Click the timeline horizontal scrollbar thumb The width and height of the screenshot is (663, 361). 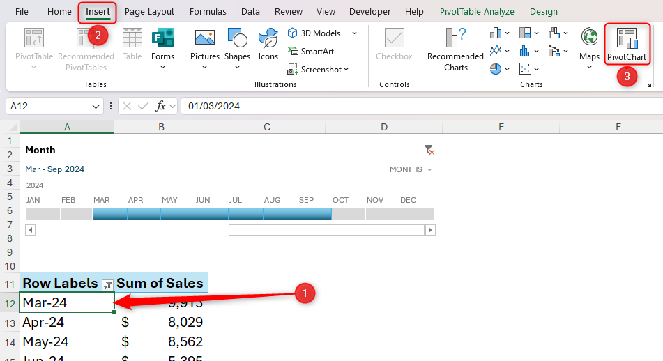[326, 230]
